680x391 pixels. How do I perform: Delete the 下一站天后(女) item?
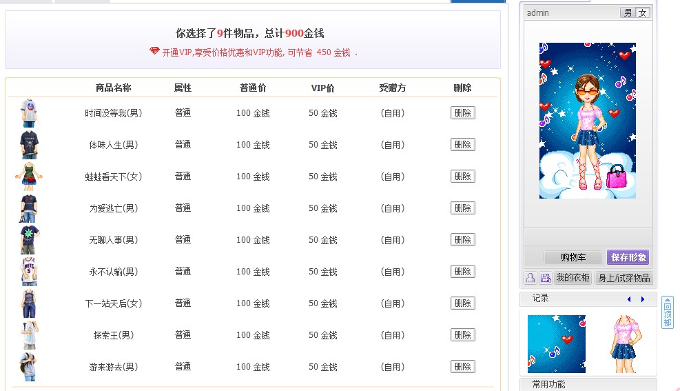463,303
